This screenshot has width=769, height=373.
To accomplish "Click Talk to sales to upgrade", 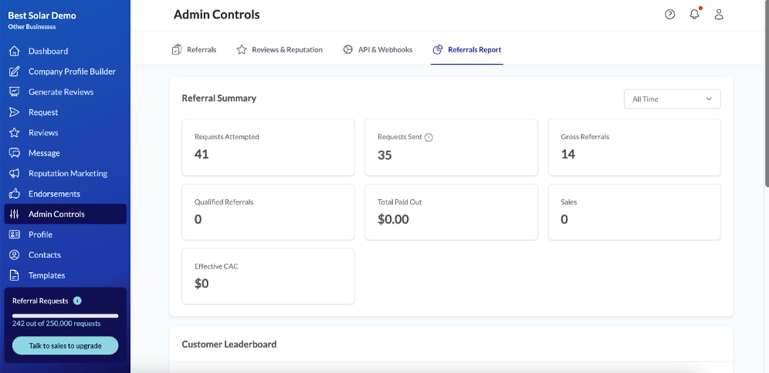I will click(x=65, y=345).
